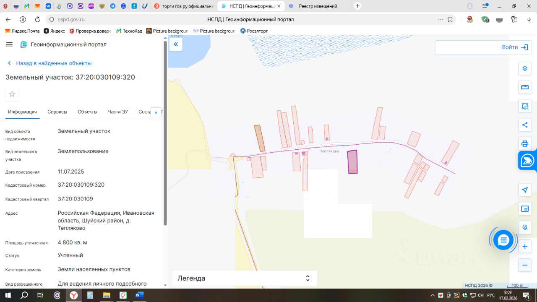Open the calculator app in the taskbar
This screenshot has width=537, height=302.
(90, 295)
